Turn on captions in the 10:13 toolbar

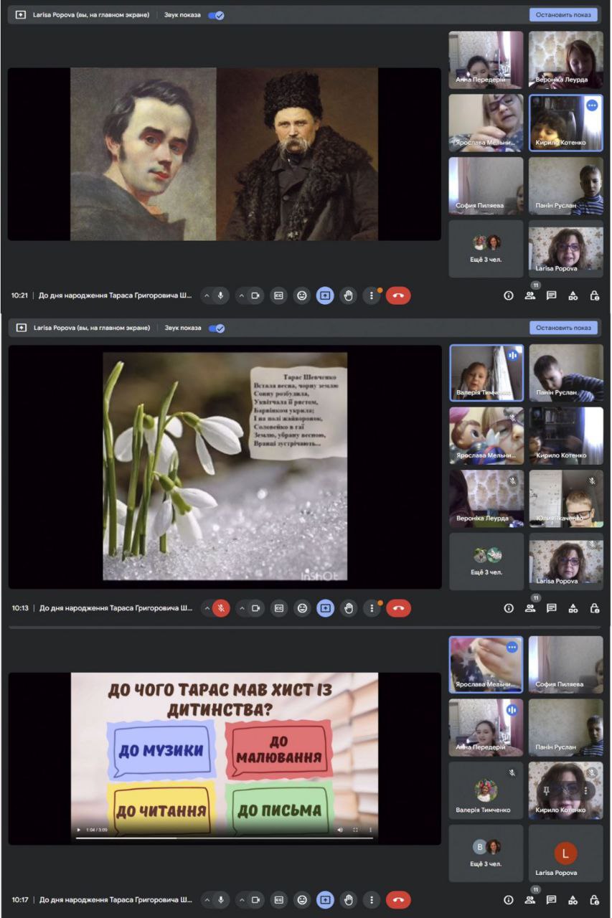[278, 608]
